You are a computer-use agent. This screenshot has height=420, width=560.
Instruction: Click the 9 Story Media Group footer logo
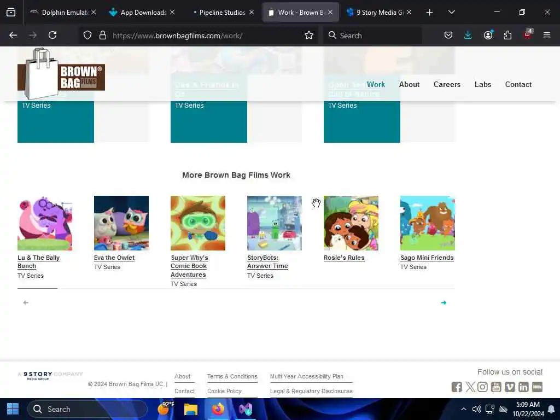click(50, 375)
